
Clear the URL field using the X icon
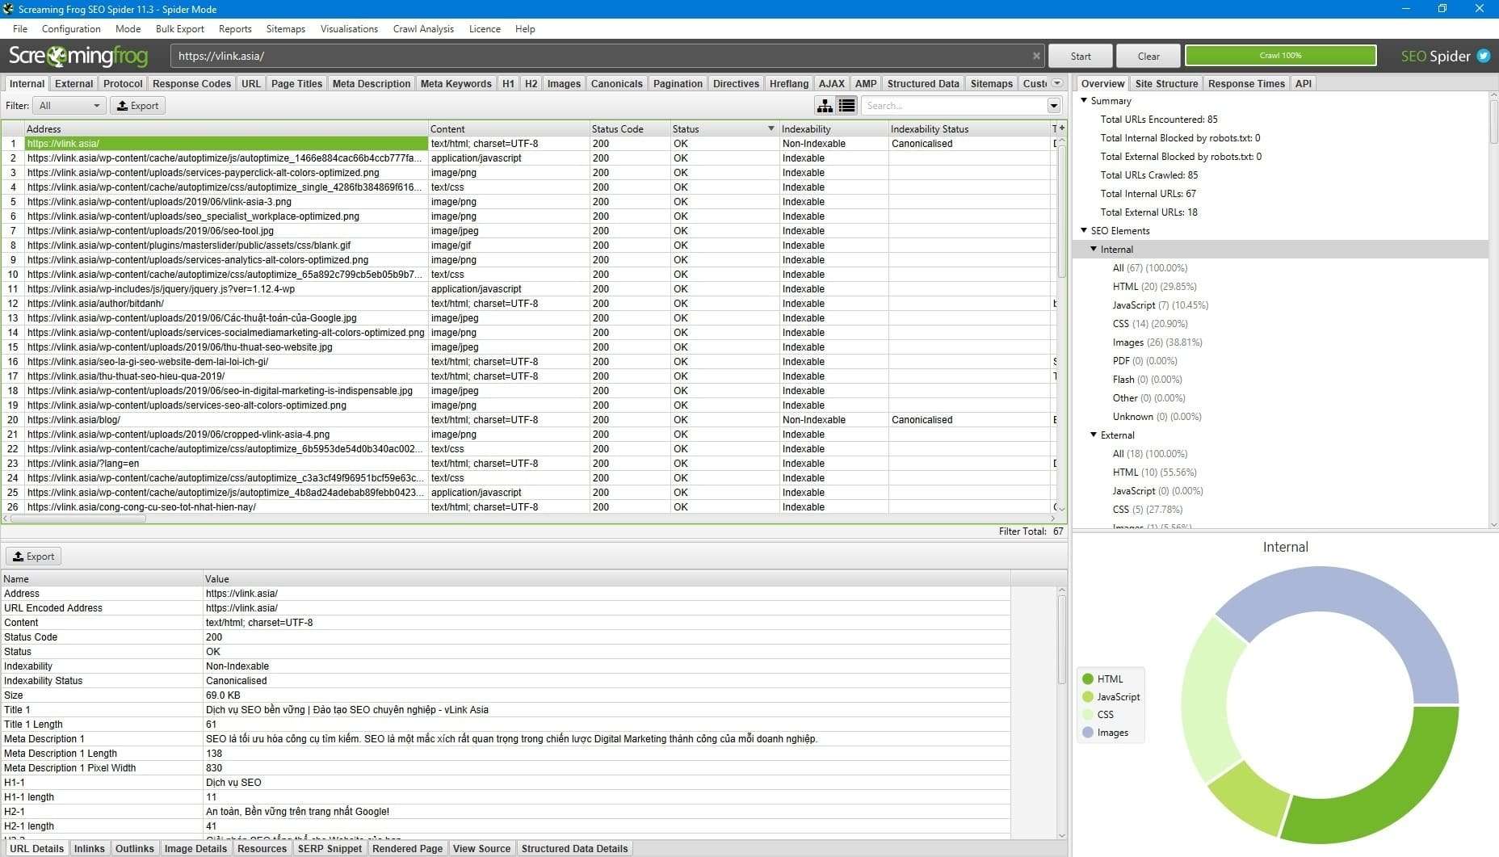click(x=1036, y=56)
